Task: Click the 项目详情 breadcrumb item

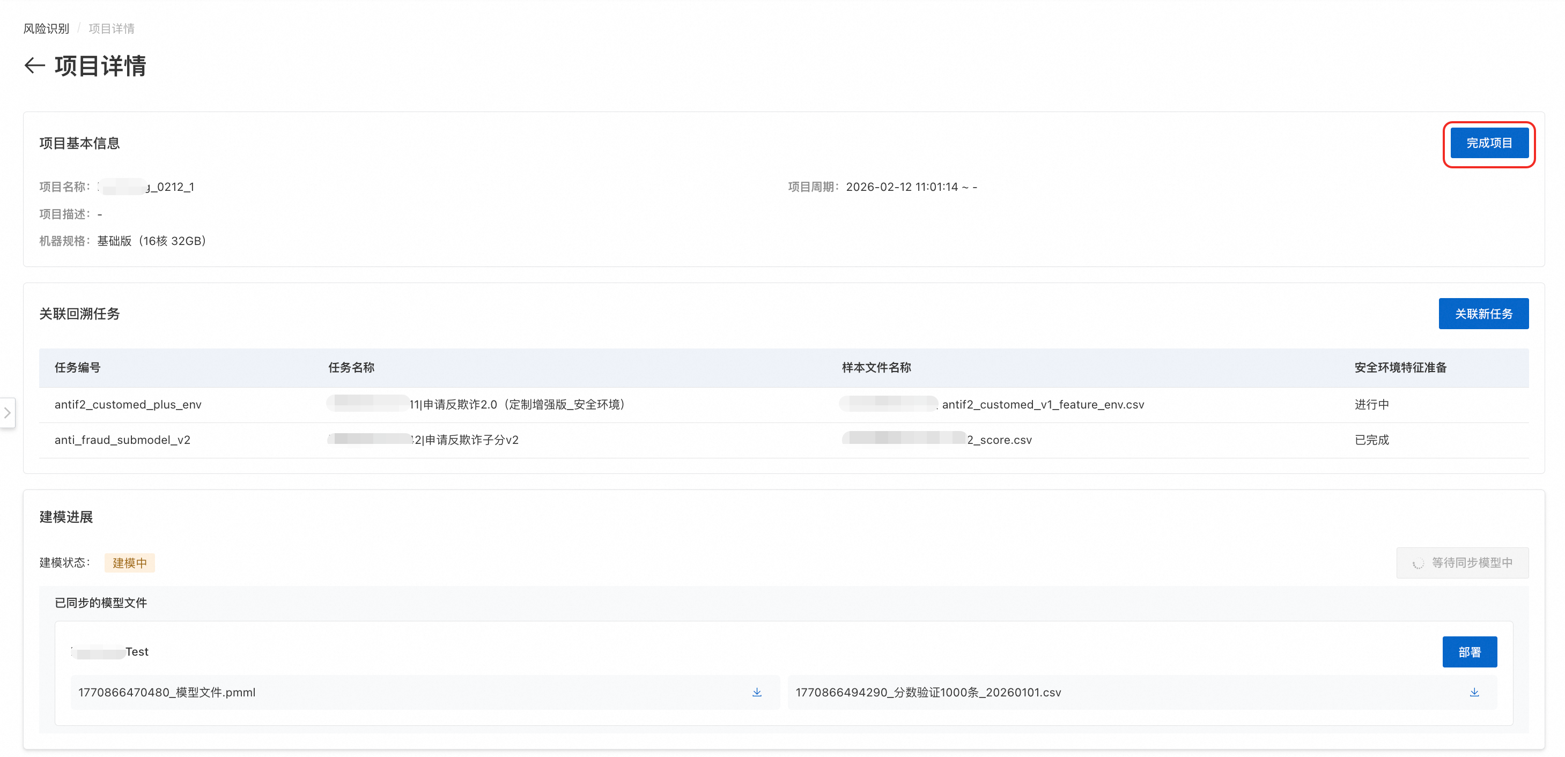Action: (111, 28)
